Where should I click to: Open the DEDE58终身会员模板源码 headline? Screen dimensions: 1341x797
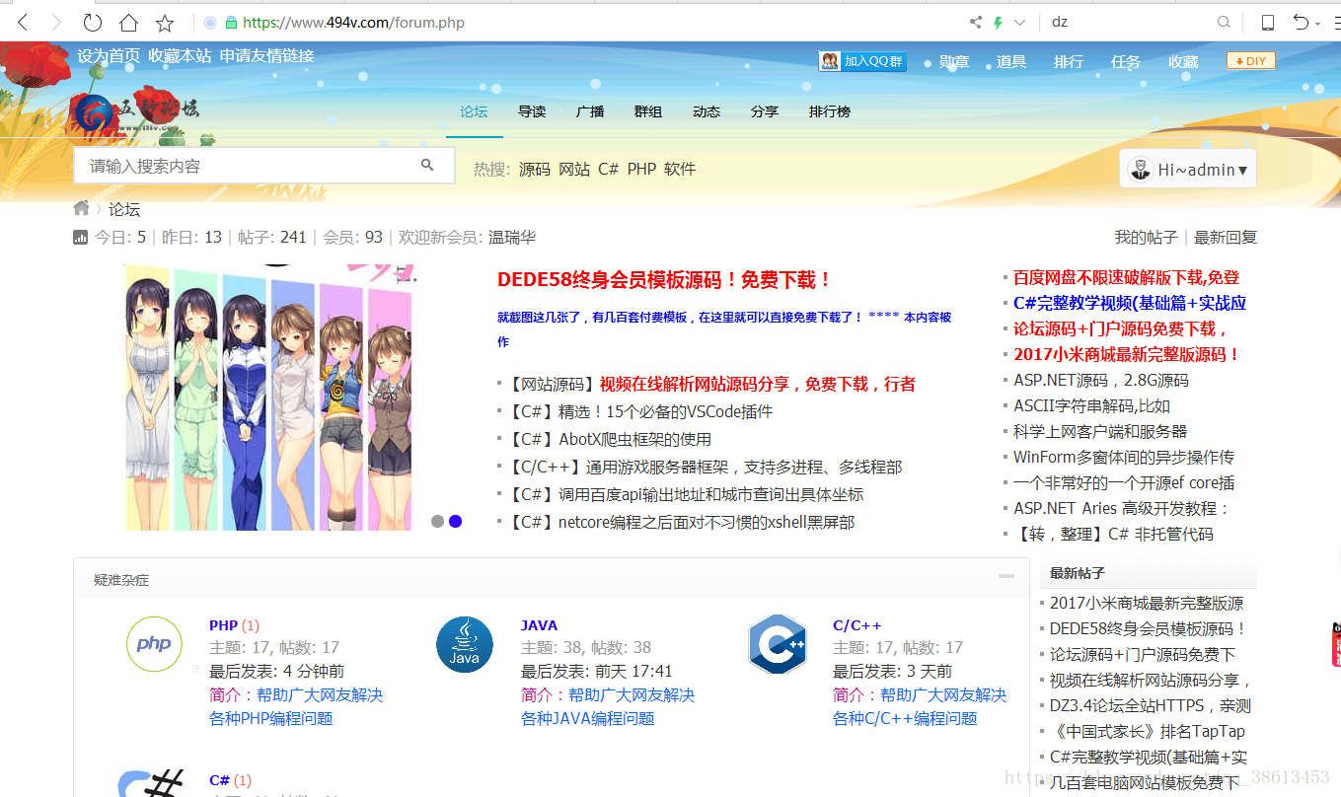(665, 279)
